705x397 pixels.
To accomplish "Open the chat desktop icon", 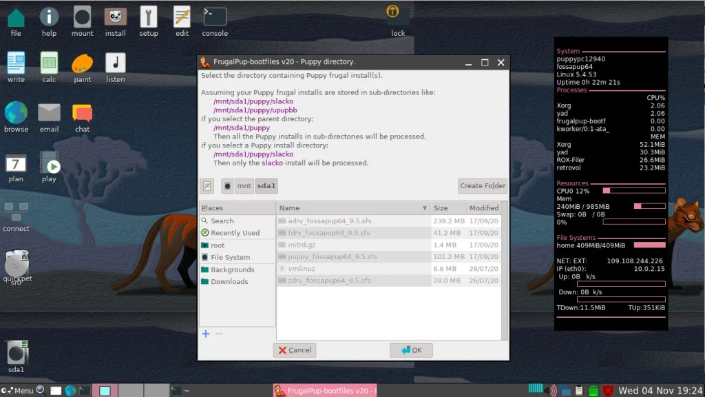I will 83,117.
